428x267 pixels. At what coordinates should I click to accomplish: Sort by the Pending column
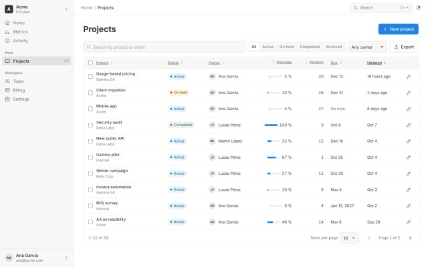pyautogui.click(x=314, y=62)
